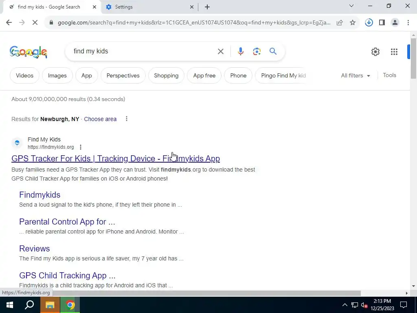Image resolution: width=417 pixels, height=313 pixels.
Task: Toggle the Chrome side panel
Action: pos(382,23)
